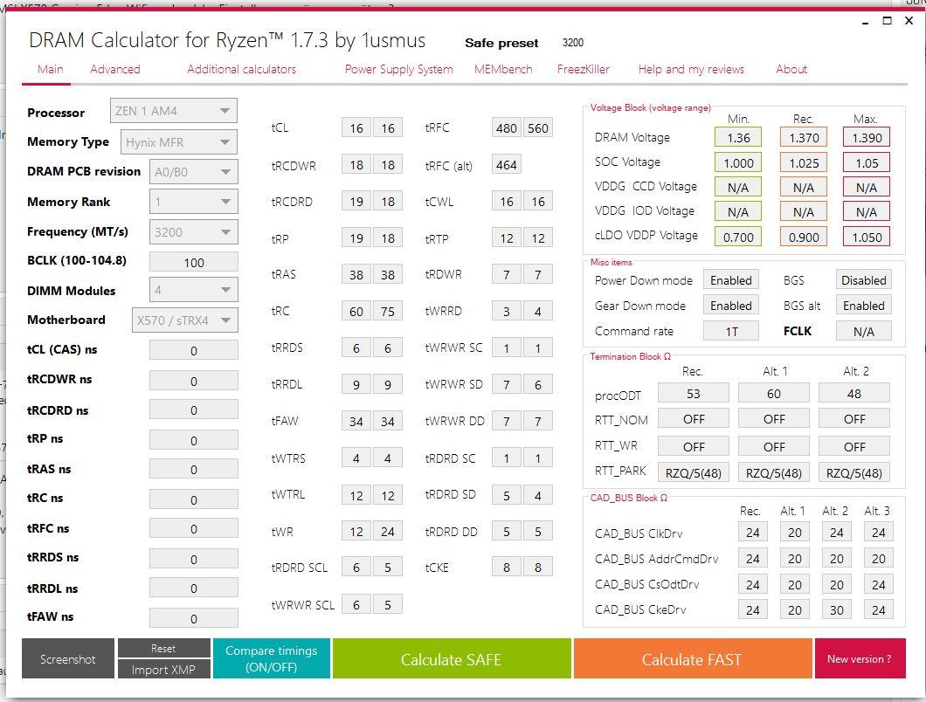This screenshot has height=702, width=926.
Task: Click the Command rate 1T value
Action: pos(731,331)
